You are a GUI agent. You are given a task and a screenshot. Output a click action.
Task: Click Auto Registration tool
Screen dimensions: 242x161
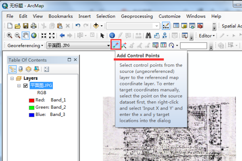[124, 45]
